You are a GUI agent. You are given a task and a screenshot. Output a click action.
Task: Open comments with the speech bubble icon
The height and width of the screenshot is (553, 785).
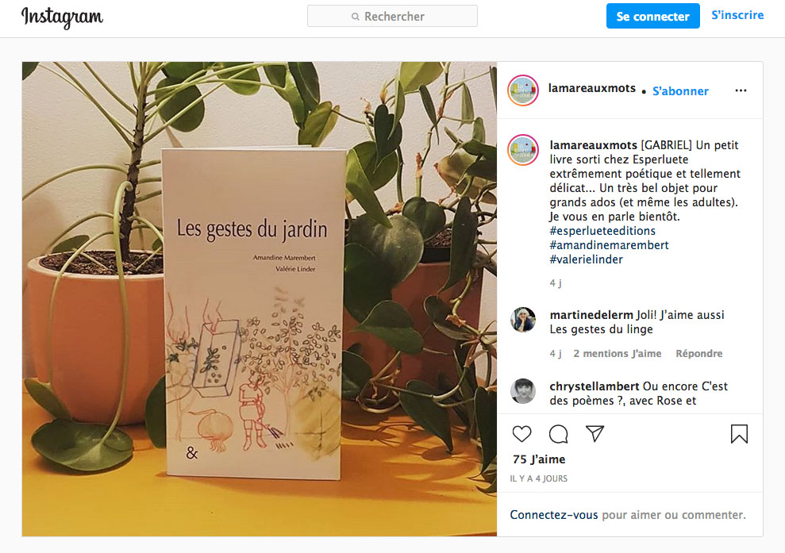tap(558, 434)
